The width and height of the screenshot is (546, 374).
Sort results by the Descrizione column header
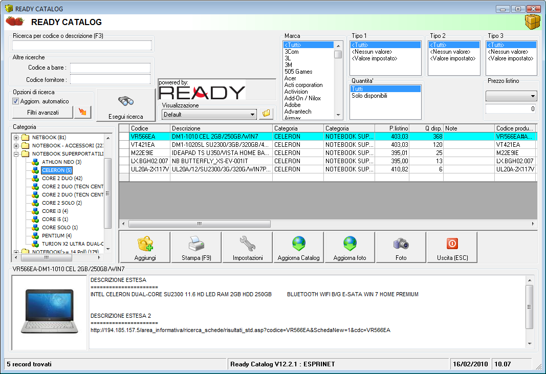coord(221,128)
